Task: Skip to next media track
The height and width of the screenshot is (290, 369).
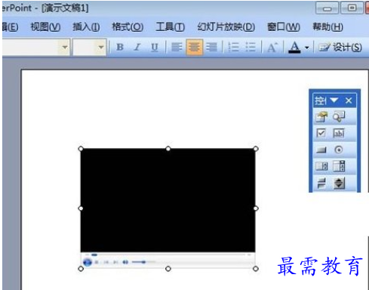Action: 115,262
